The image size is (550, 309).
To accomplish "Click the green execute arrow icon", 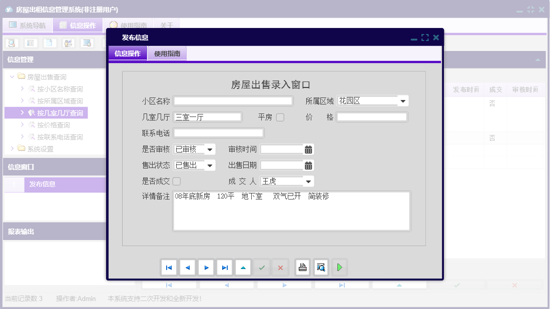I will [x=339, y=267].
